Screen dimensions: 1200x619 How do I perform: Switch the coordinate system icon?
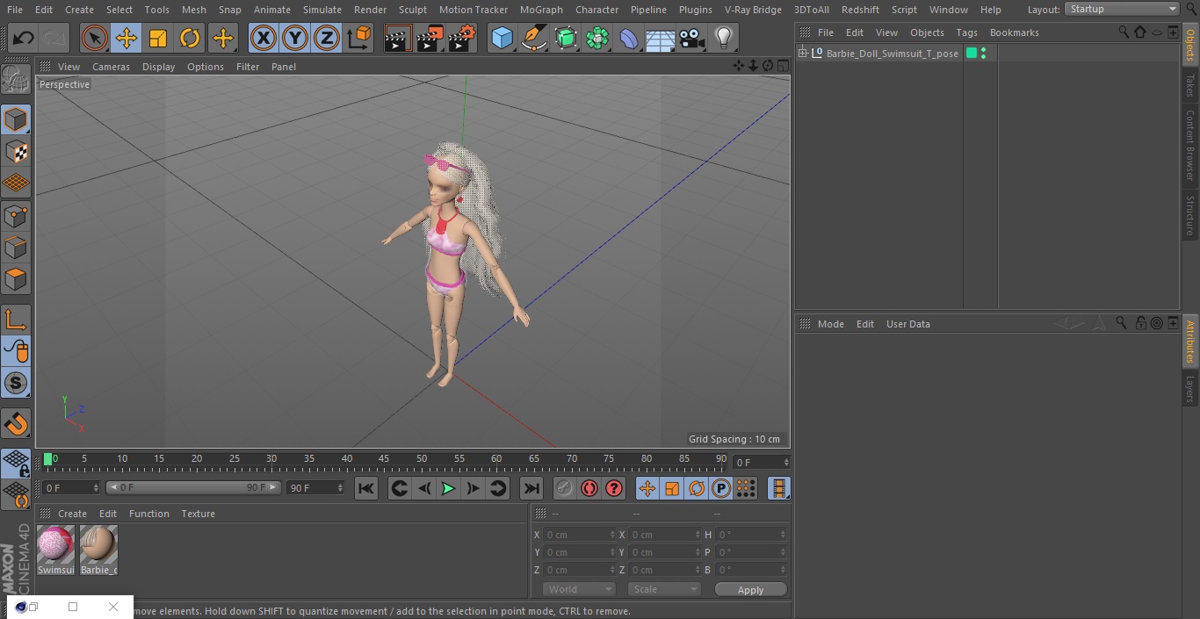[x=359, y=38]
